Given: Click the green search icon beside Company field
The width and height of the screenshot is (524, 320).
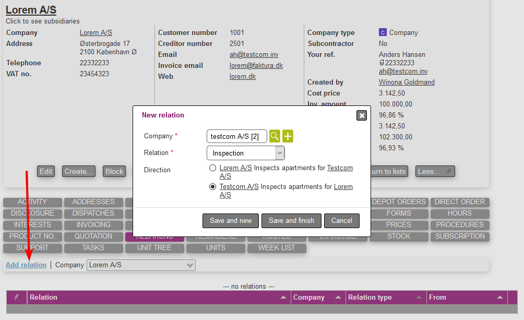Looking at the screenshot, I should click(x=275, y=136).
